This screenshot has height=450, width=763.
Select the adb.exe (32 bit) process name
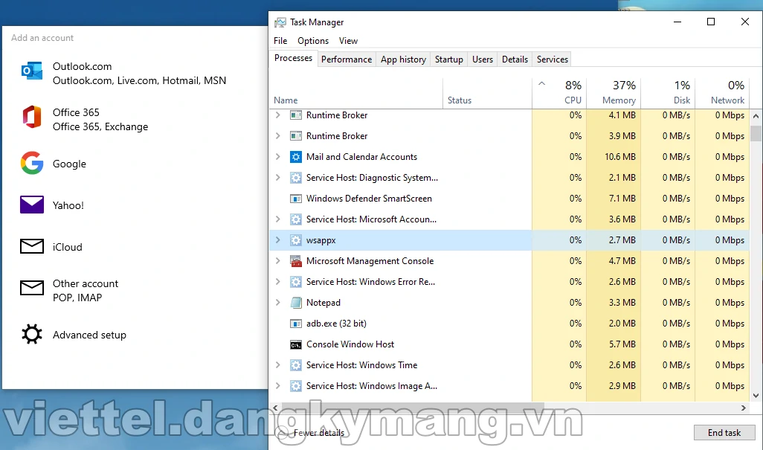point(336,324)
